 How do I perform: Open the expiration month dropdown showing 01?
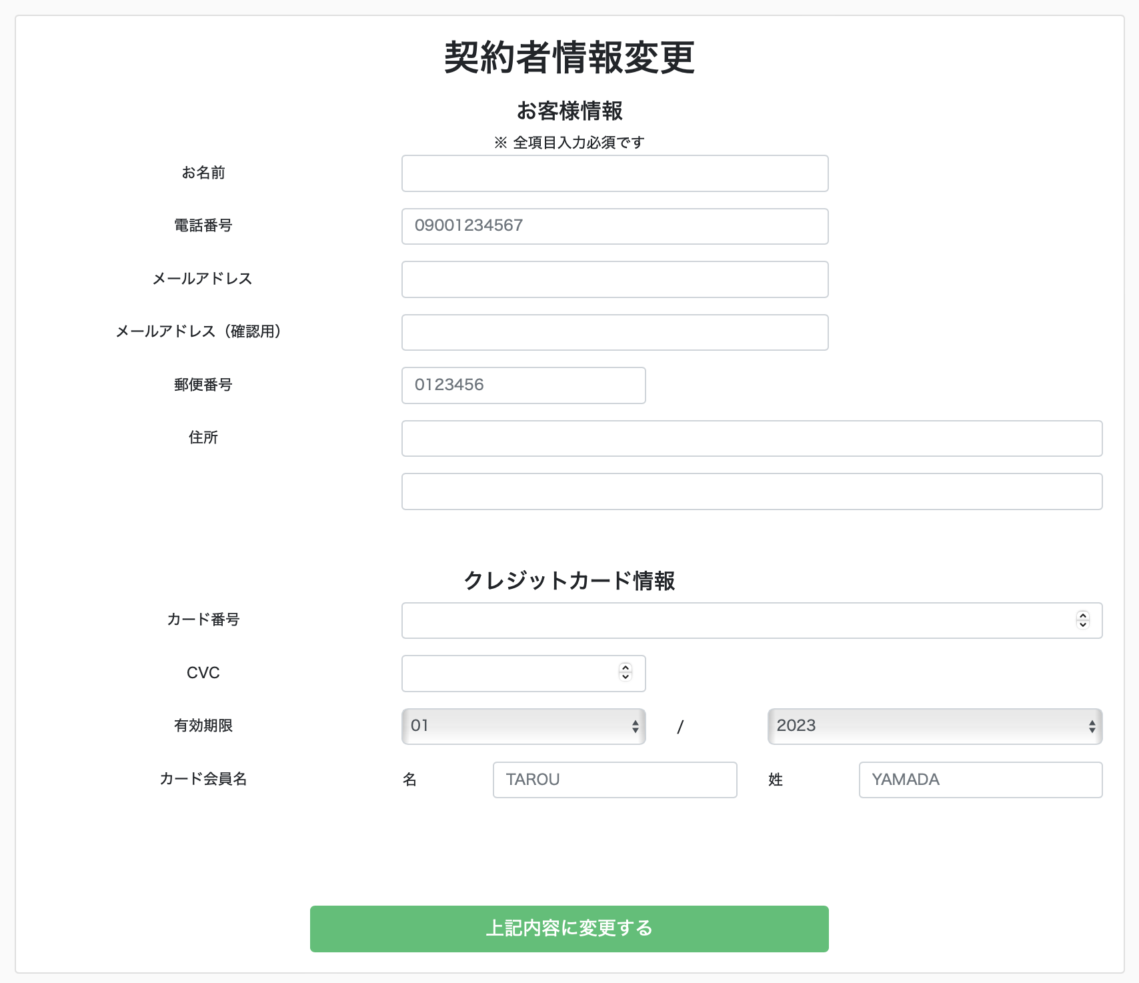point(523,726)
